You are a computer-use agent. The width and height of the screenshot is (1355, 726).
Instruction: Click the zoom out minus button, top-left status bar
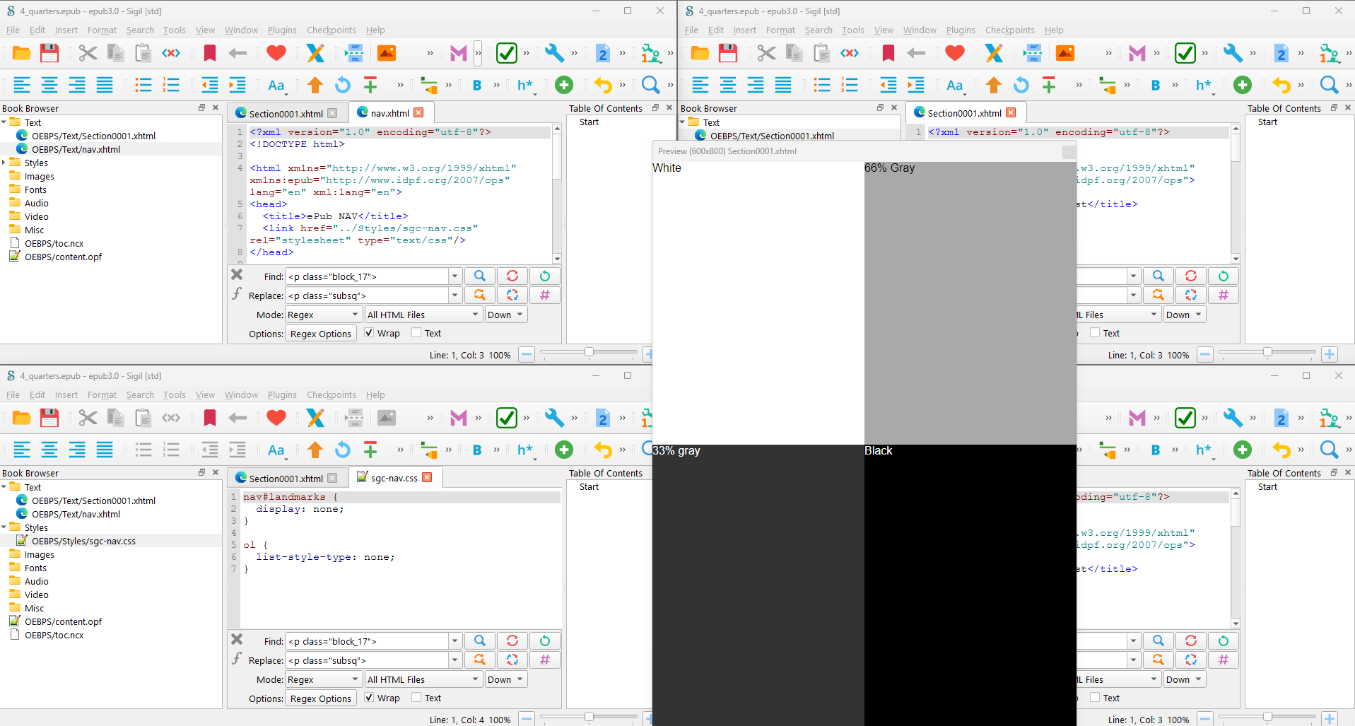coord(527,355)
